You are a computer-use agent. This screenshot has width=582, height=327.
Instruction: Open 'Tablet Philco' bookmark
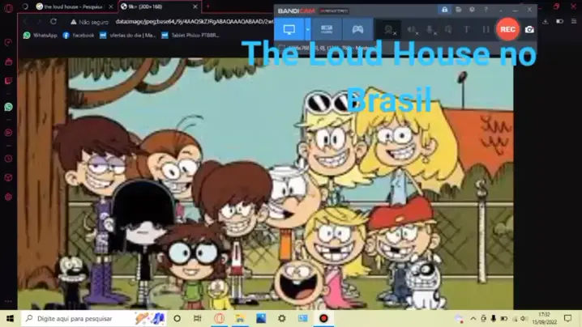(190, 36)
